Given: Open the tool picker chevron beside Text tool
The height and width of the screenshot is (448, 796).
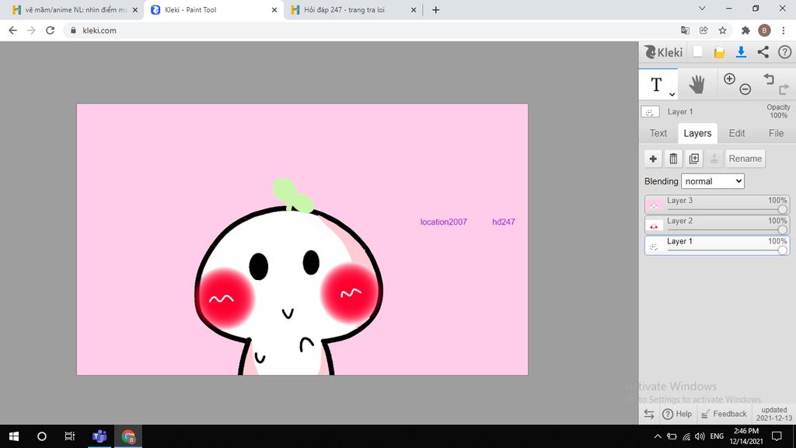Looking at the screenshot, I should (x=672, y=94).
